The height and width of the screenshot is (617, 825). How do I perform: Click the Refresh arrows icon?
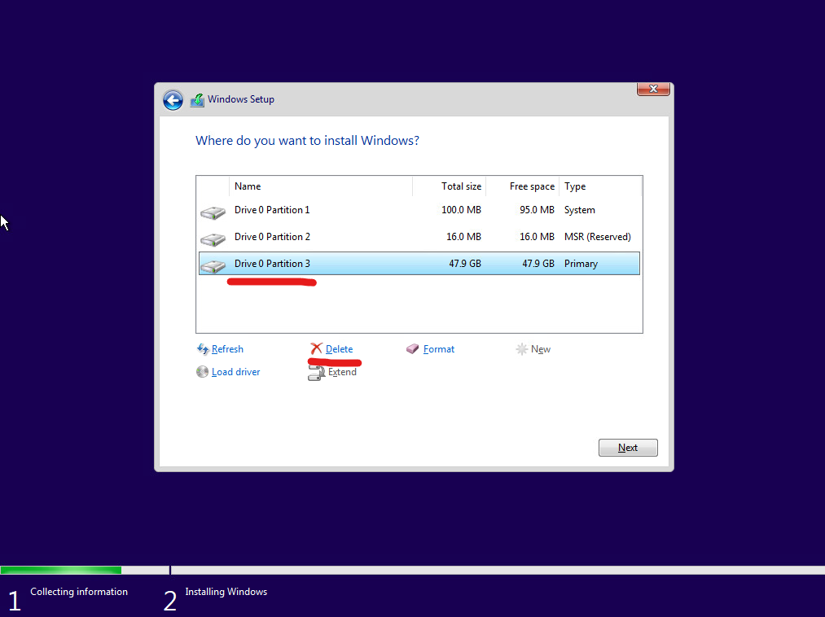point(203,348)
